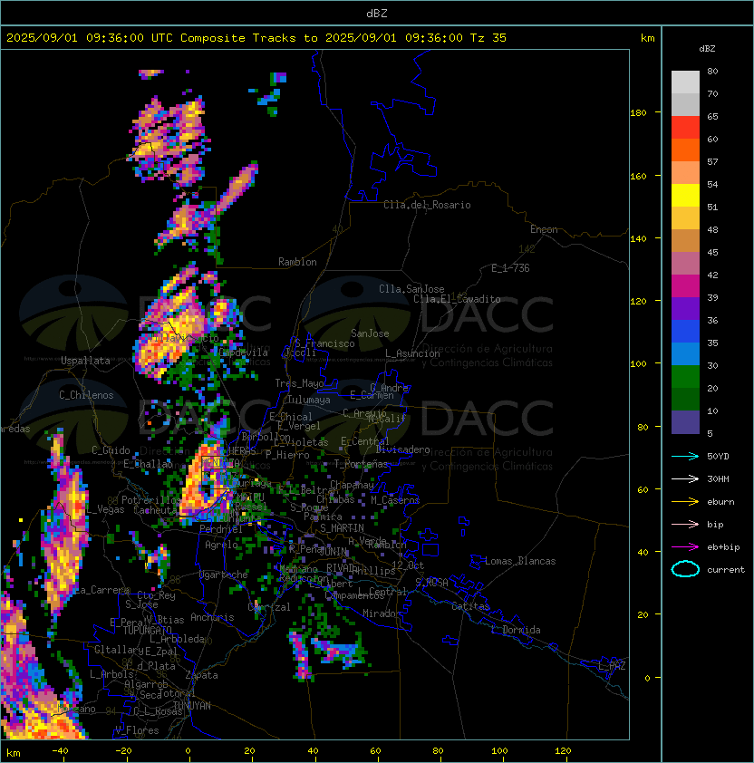Click the 'TUPUNGATO' place label

(147, 630)
